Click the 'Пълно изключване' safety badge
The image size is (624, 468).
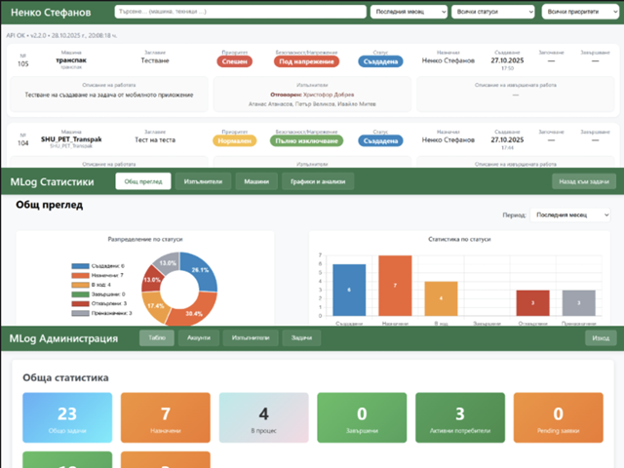click(x=306, y=140)
